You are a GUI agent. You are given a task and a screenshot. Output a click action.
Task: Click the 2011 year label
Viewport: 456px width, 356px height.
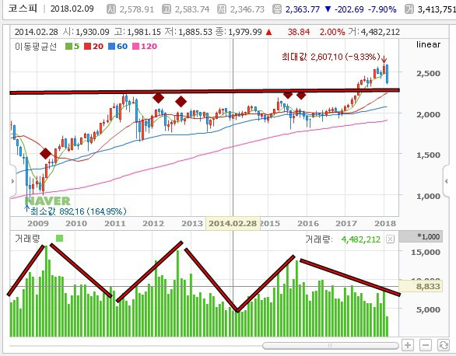(x=115, y=223)
